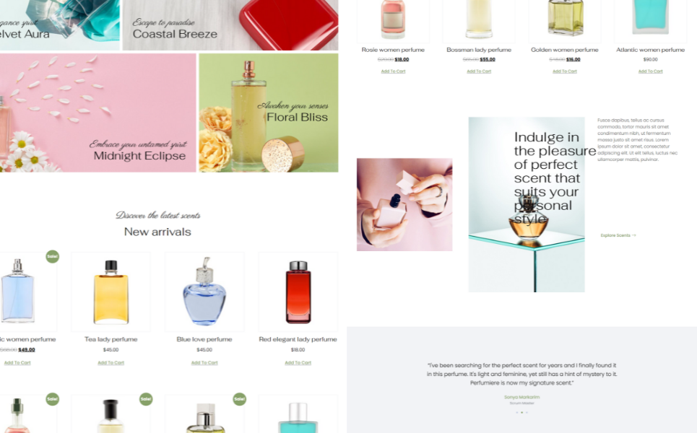Add Golden women perfume to cart
Viewport: 697px width, 433px height.
[x=565, y=71]
